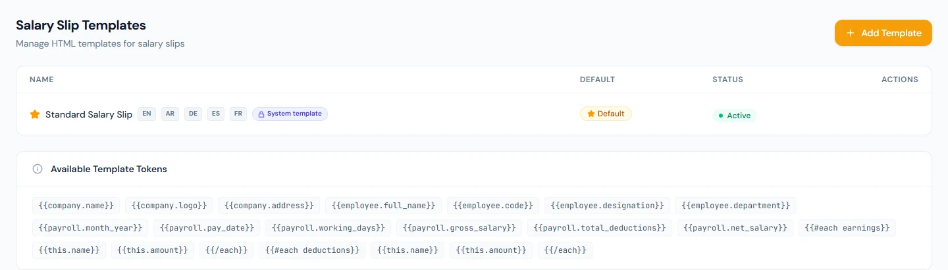Click the {{payroll.gross_salary}} token
The height and width of the screenshot is (270, 948).
(460, 228)
